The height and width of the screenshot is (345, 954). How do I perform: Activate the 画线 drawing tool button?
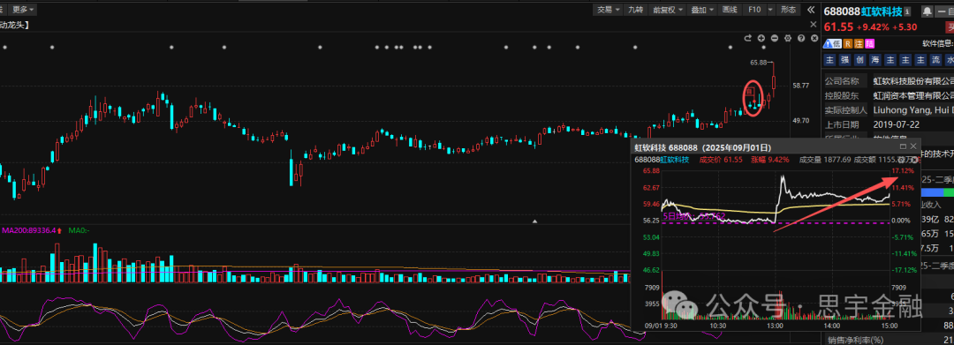[x=731, y=10]
